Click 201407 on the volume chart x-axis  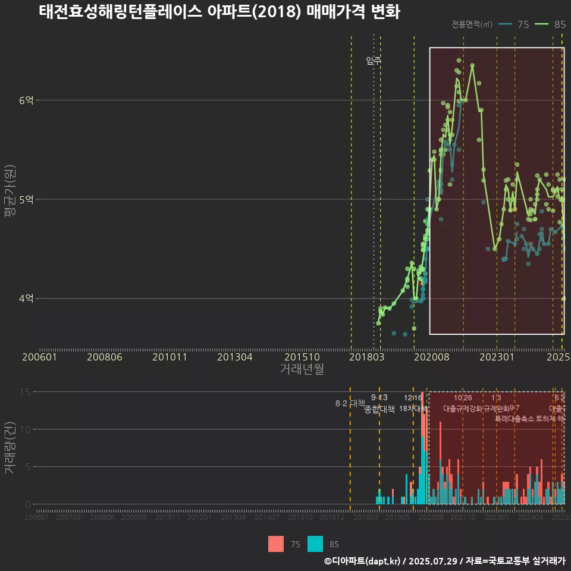266,517
